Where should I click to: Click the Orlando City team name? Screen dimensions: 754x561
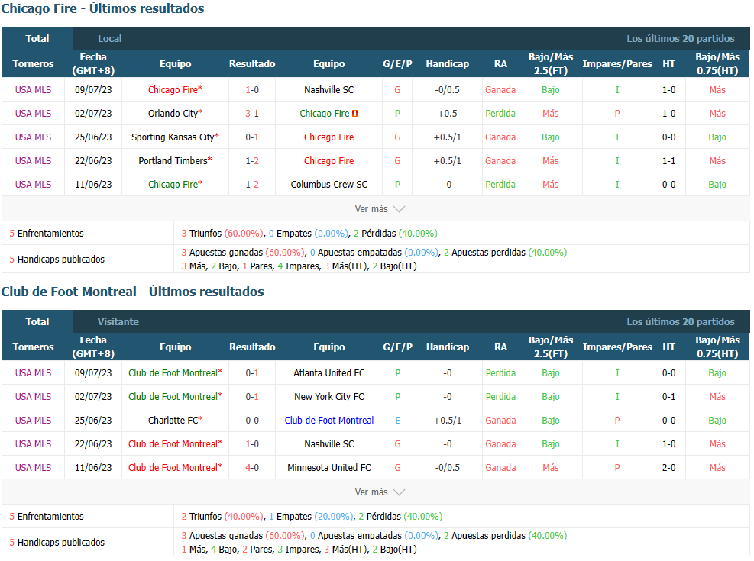point(173,114)
